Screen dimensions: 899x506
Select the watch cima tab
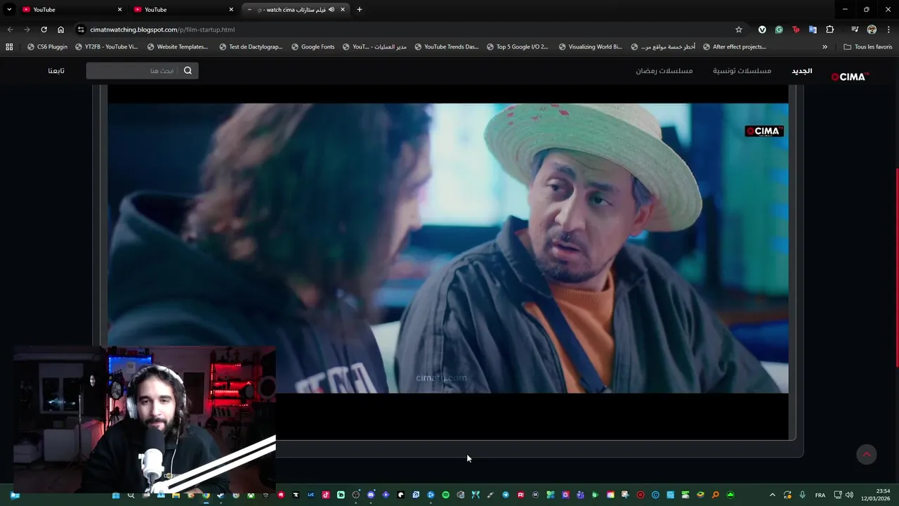(x=295, y=10)
